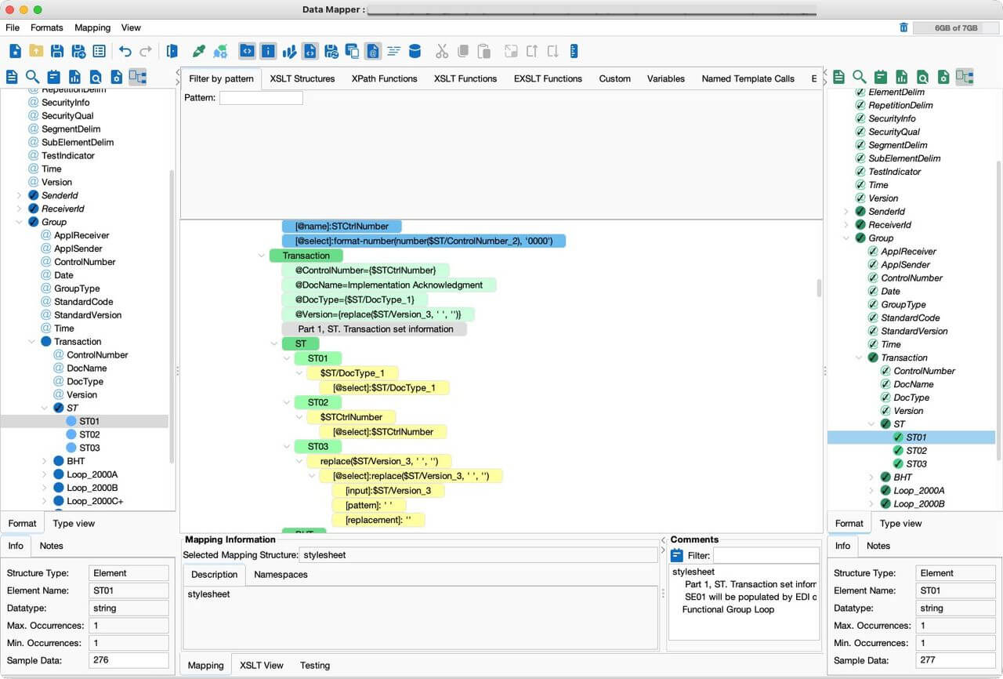Image resolution: width=1003 pixels, height=679 pixels.
Task: Switch to the XPath Functions tab
Action: [384, 78]
